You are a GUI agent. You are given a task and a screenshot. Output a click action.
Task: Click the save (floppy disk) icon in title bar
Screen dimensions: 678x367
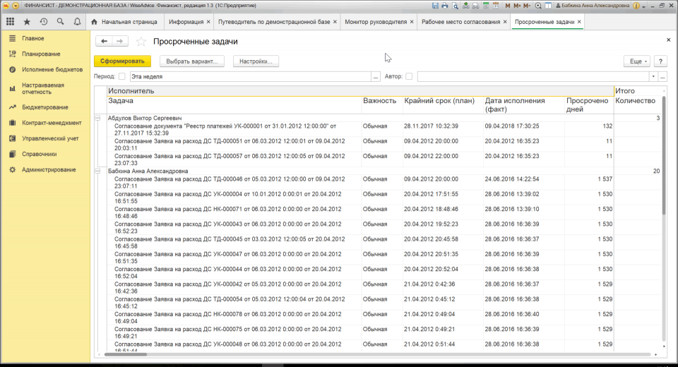click(435, 6)
